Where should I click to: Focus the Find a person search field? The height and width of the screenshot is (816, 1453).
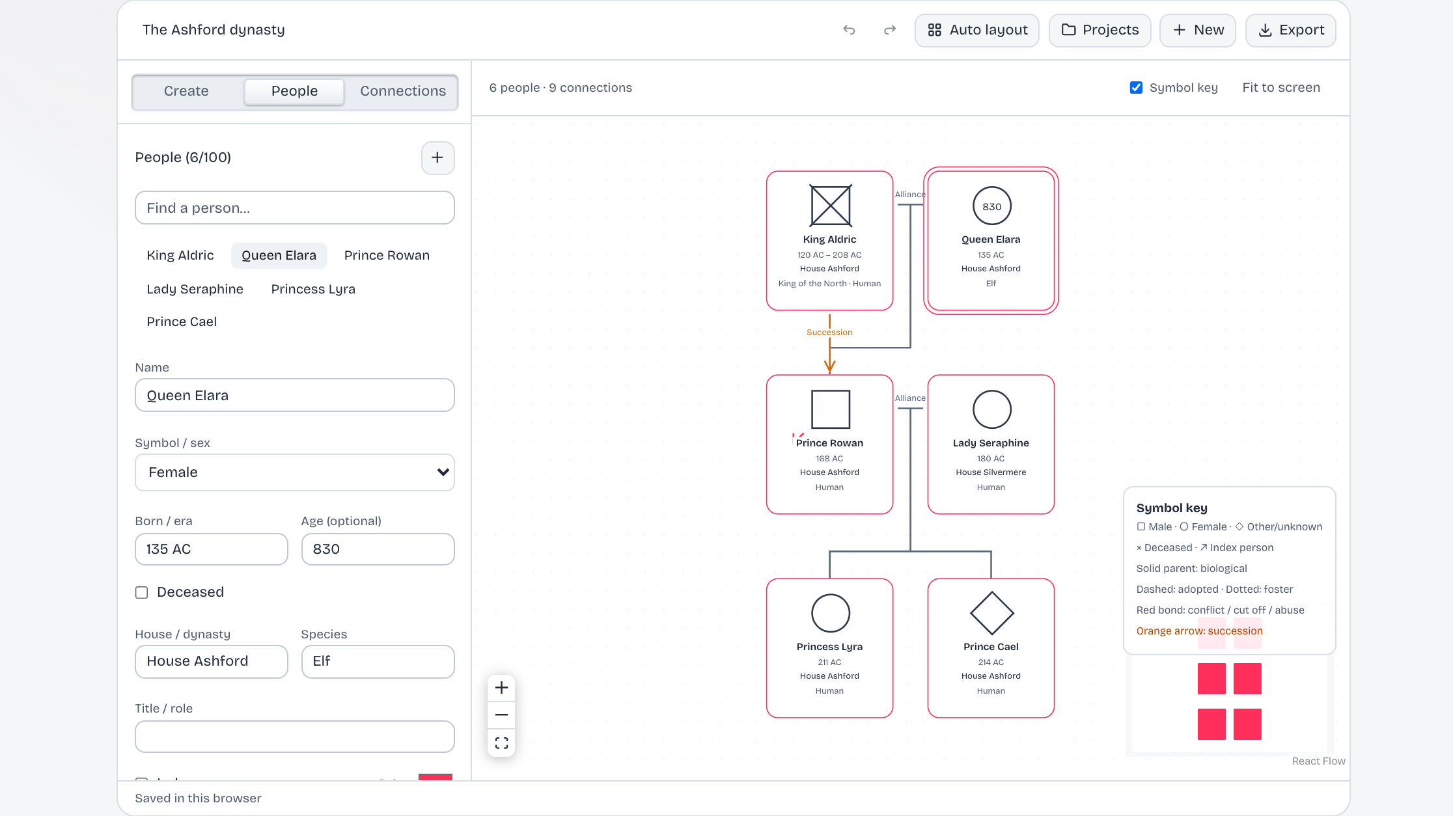(x=294, y=208)
